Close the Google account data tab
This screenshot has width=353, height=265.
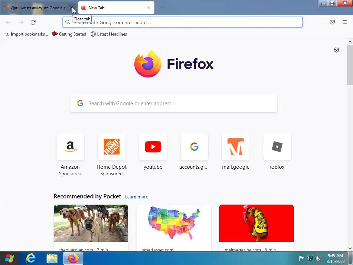pos(71,8)
